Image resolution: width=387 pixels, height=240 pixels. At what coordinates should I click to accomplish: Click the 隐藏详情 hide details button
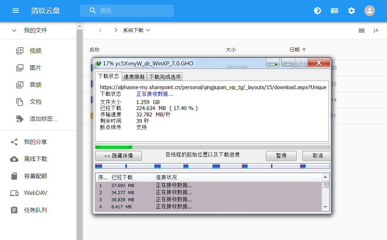pyautogui.click(x=118, y=156)
